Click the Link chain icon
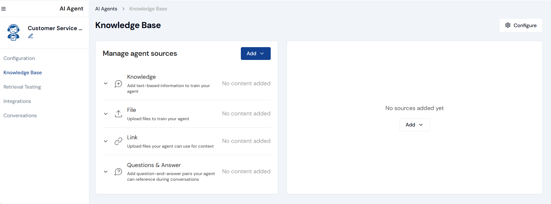This screenshot has width=551, height=204. point(118,141)
